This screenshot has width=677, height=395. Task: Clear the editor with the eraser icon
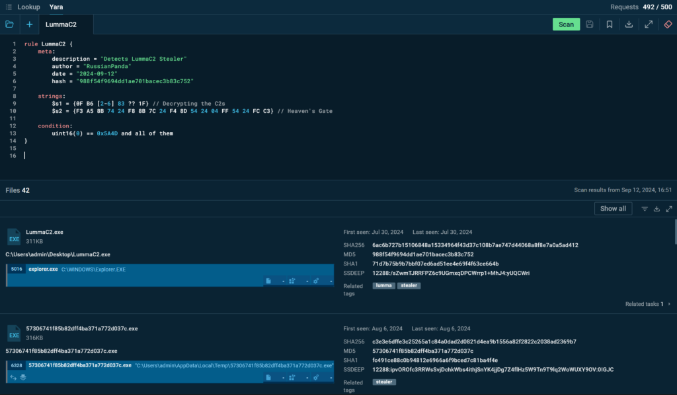tap(668, 24)
